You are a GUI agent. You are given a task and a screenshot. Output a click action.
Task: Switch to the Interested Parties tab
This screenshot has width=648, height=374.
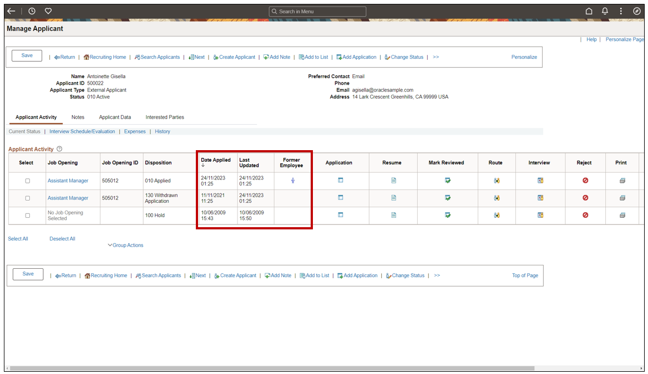164,117
